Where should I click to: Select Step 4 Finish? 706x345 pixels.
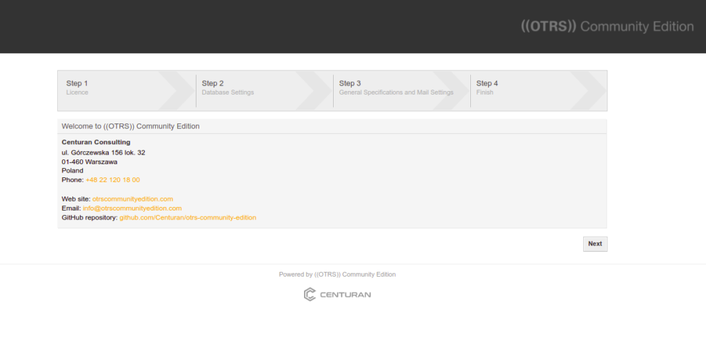coord(538,90)
